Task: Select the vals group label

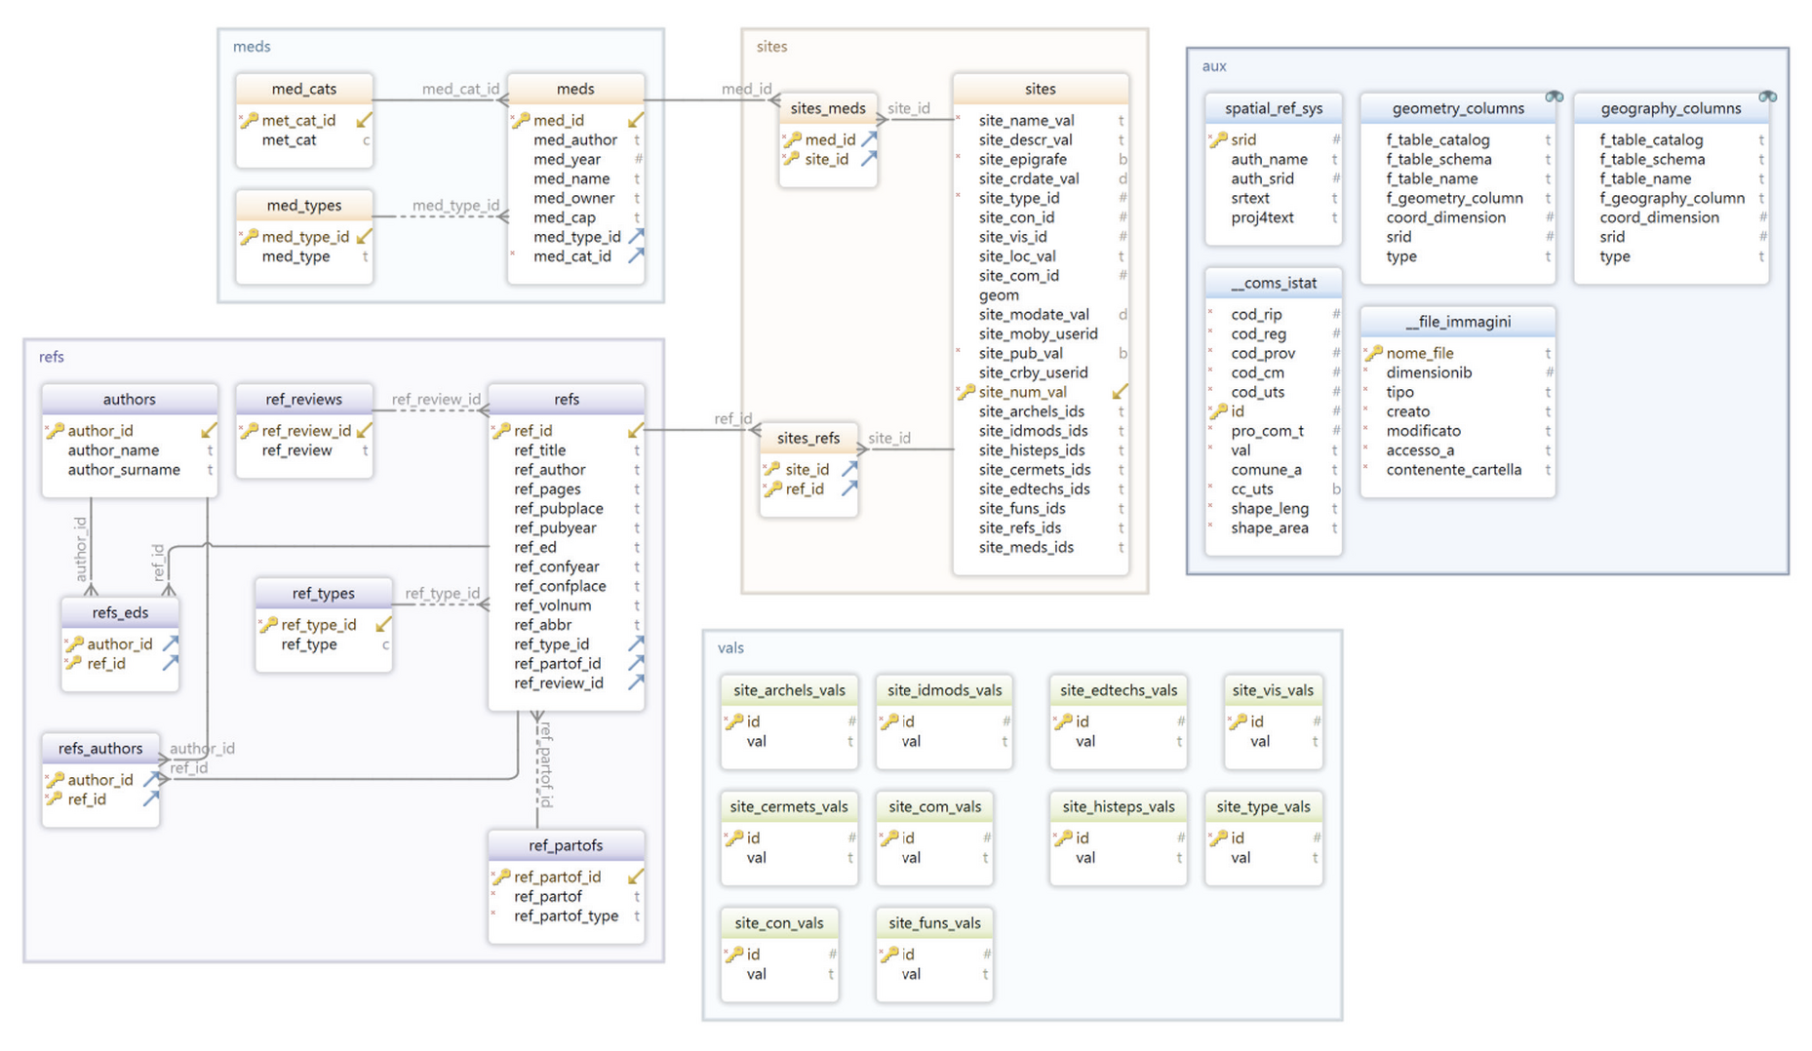Action: pyautogui.click(x=730, y=647)
